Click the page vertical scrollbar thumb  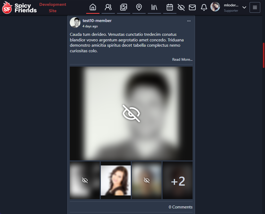pos(263,56)
